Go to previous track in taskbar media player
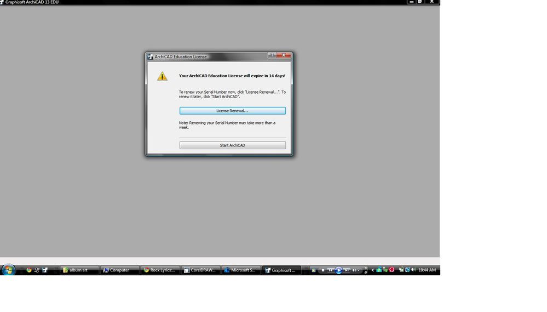The width and height of the screenshot is (547, 312). click(x=330, y=270)
